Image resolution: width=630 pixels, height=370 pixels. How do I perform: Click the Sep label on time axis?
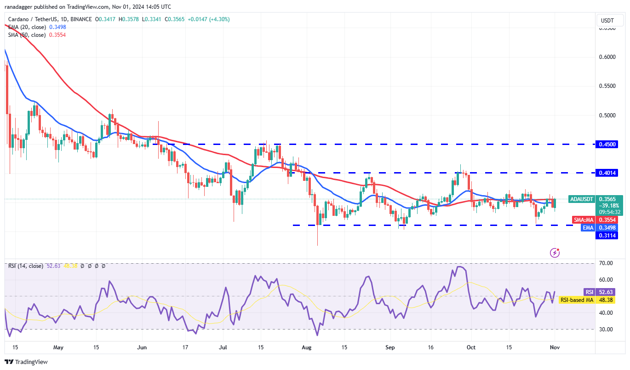(x=390, y=347)
